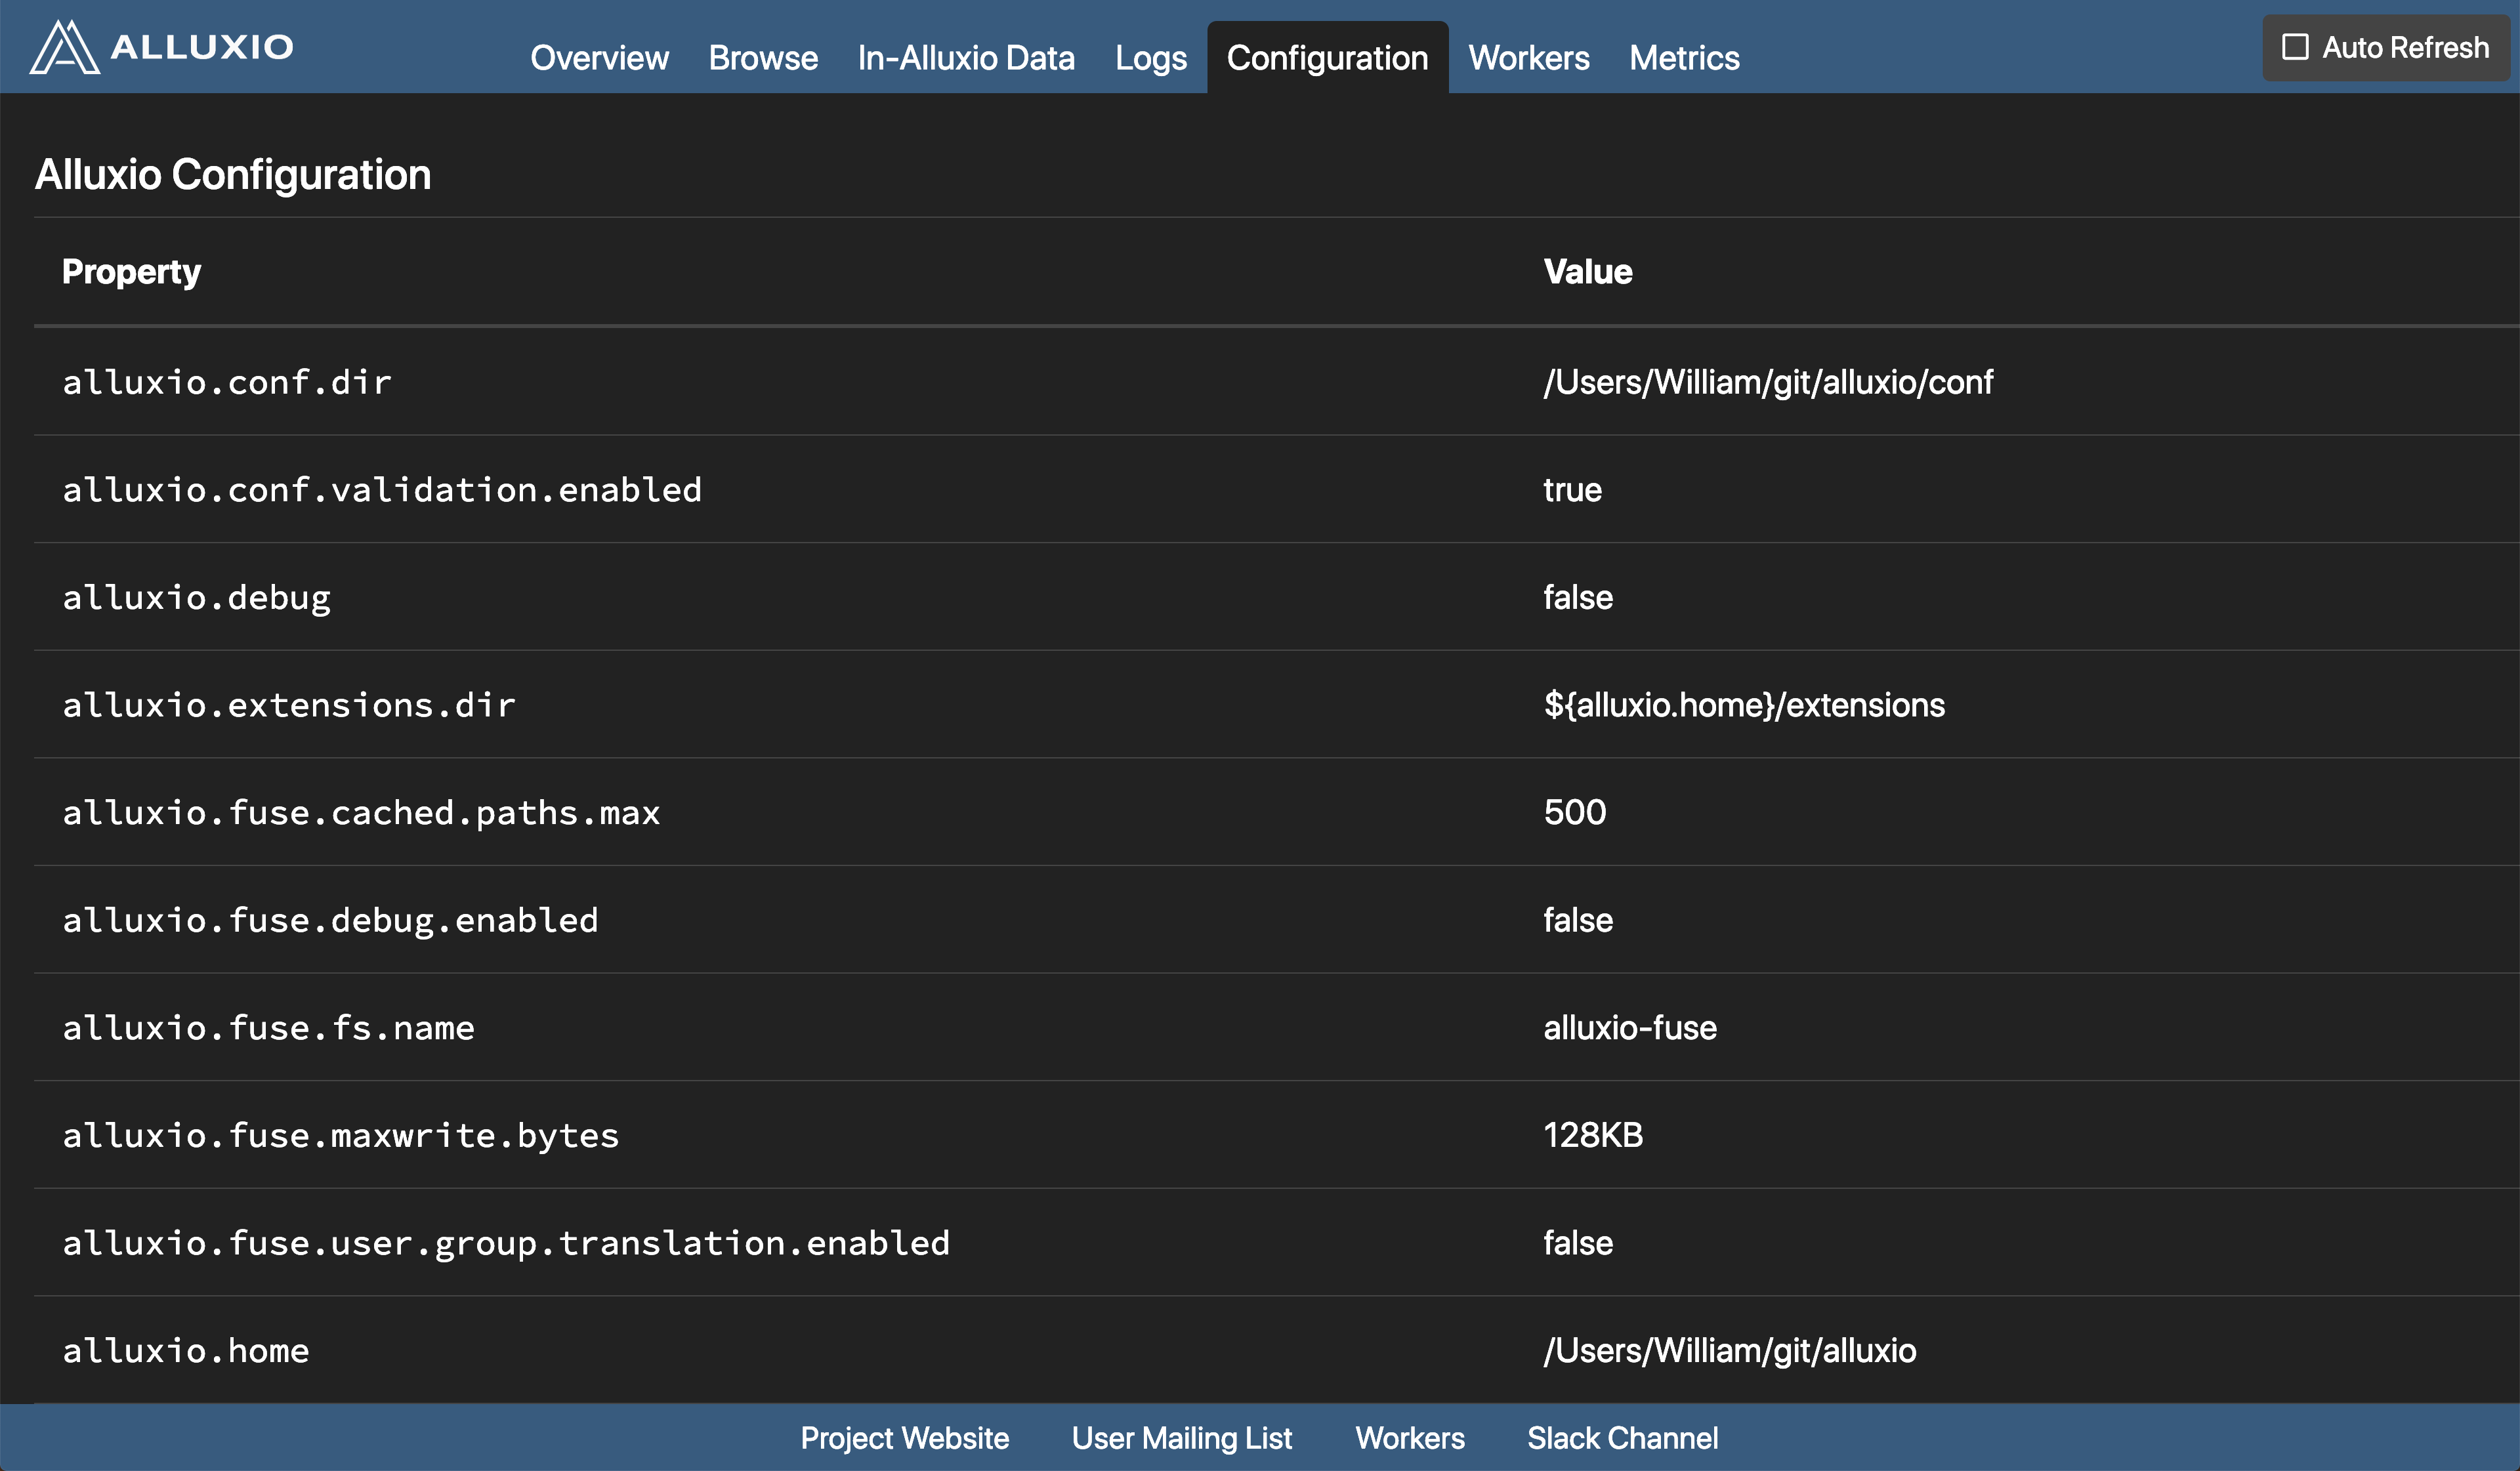
Task: Select the Configuration tab
Action: (1327, 58)
